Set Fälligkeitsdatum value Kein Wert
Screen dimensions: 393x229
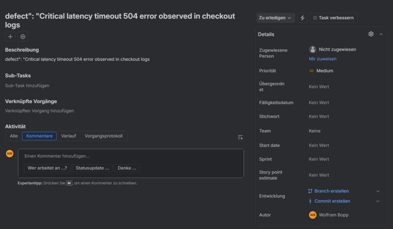click(x=319, y=103)
